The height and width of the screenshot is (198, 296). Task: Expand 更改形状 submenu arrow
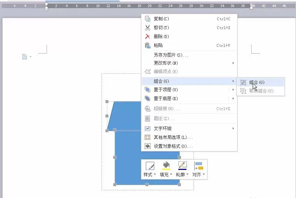(x=233, y=63)
